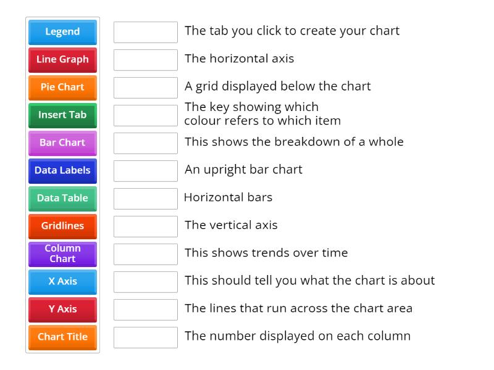Screen dimensions: 494x370
Task: Pick the Pie Chart tile
Action: (x=62, y=88)
